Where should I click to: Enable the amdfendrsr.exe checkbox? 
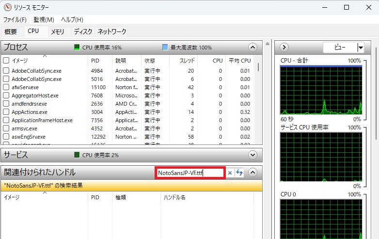[6, 103]
